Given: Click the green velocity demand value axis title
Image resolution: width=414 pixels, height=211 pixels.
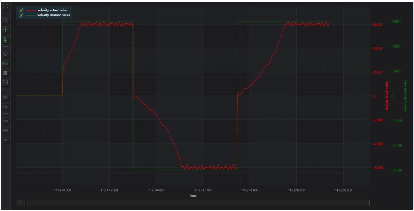Looking at the screenshot, I should pyautogui.click(x=406, y=95).
